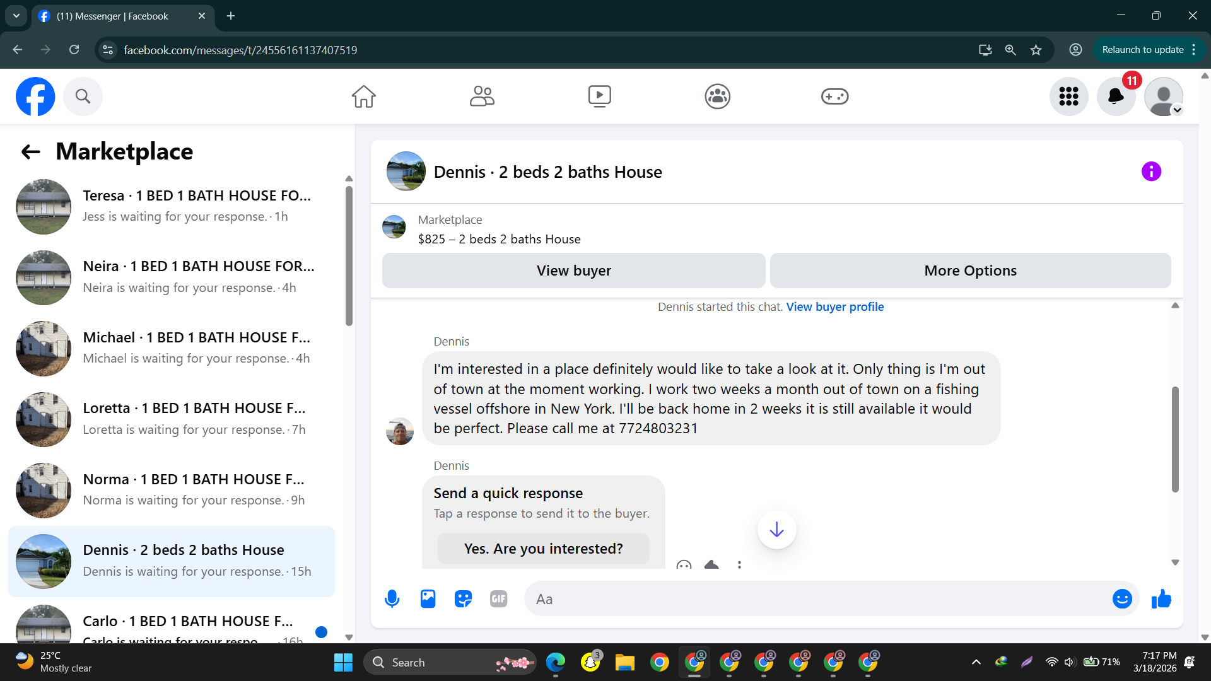This screenshot has height=681, width=1211.
Task: Go to Facebook Home tab
Action: [363, 96]
